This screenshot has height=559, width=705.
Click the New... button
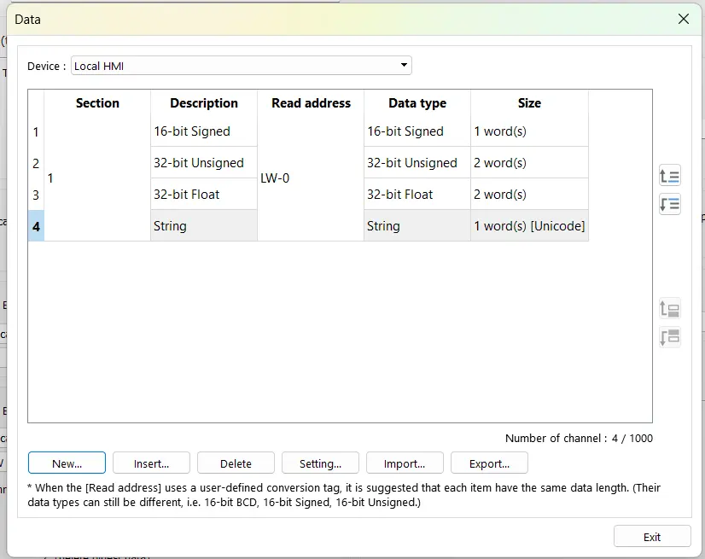(x=67, y=463)
